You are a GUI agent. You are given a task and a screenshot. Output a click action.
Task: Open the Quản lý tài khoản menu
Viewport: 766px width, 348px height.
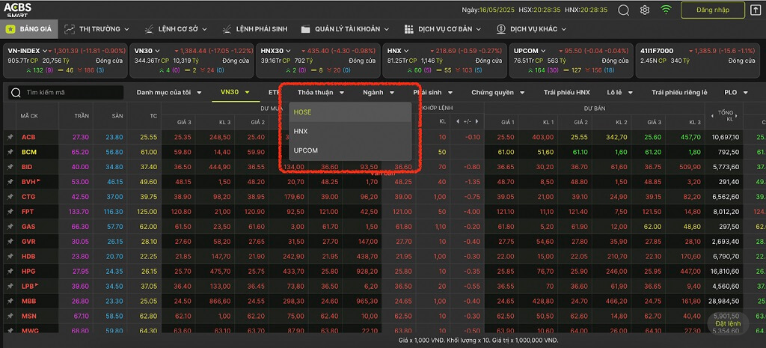point(345,29)
